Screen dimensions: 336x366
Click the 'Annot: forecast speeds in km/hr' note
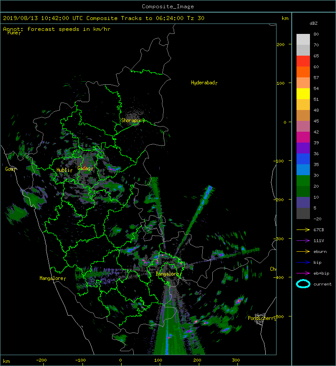[57, 29]
